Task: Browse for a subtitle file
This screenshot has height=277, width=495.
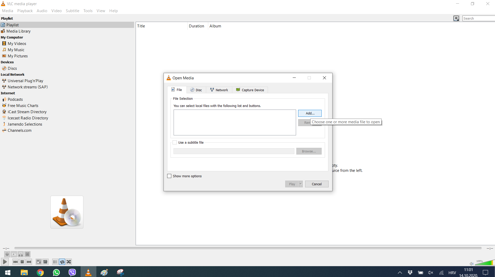Action: pos(309,151)
